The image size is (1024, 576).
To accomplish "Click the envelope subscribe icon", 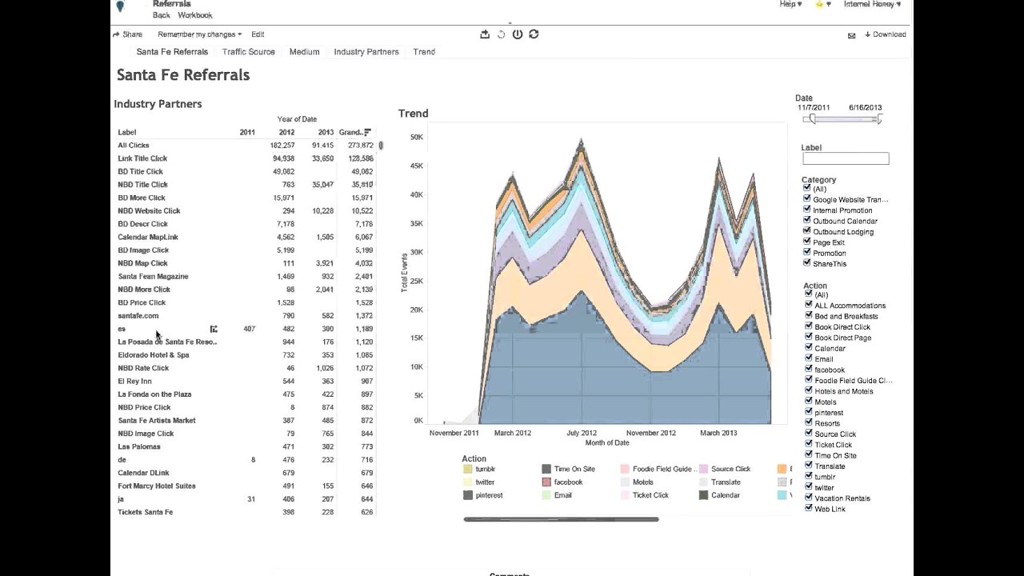I will pyautogui.click(x=852, y=35).
